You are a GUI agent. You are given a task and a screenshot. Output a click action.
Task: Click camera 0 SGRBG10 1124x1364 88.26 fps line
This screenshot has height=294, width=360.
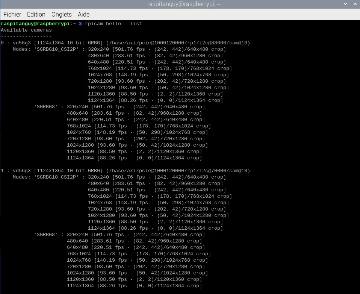point(156,100)
